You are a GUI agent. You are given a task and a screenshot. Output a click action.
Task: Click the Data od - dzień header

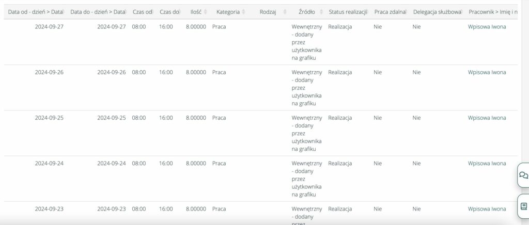[35, 12]
